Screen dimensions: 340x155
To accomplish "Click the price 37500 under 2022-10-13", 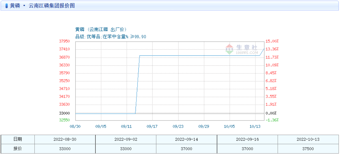I will coord(308,149).
